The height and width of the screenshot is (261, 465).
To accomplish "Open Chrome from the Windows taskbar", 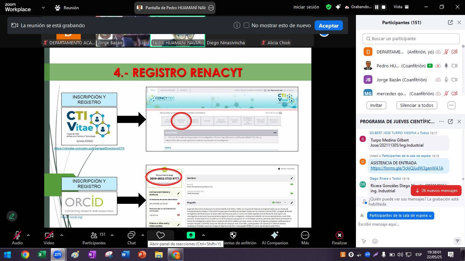I will [25, 255].
